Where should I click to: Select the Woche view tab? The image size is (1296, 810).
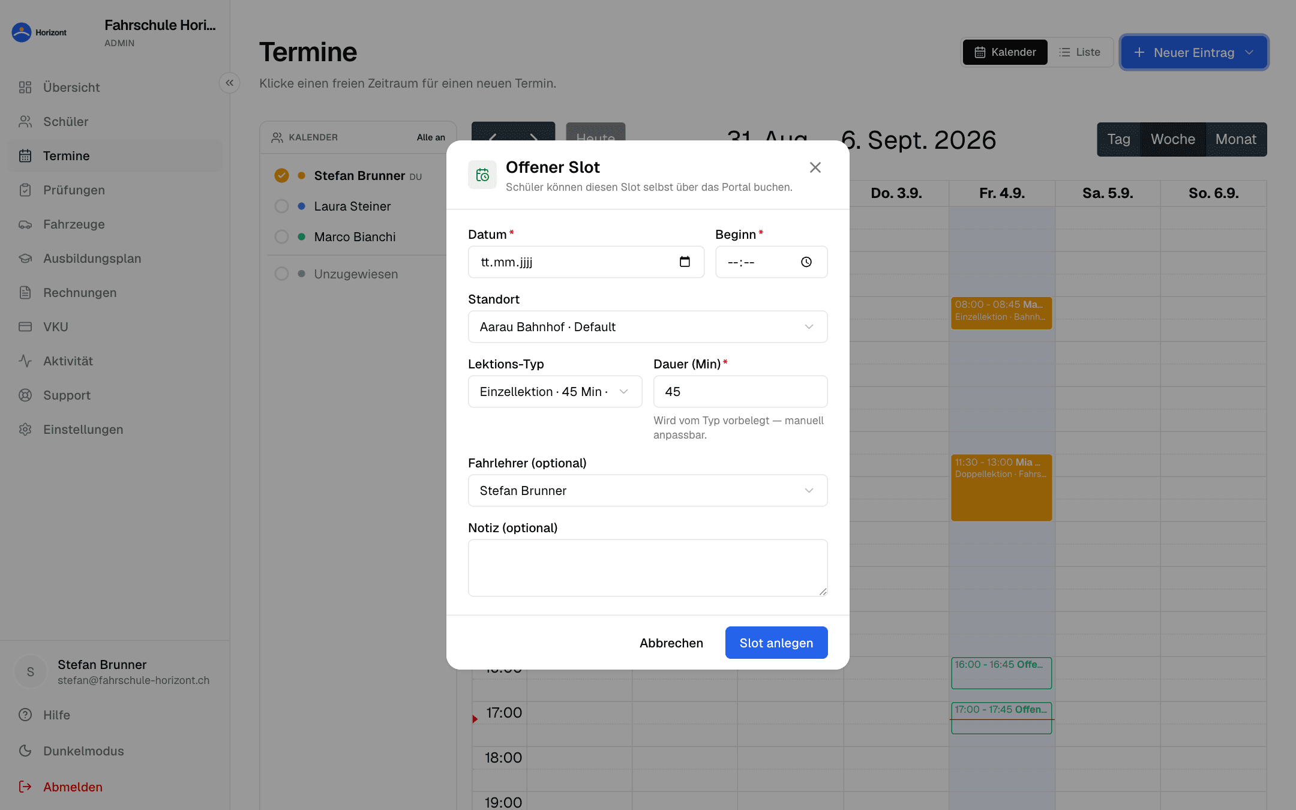tap(1173, 139)
